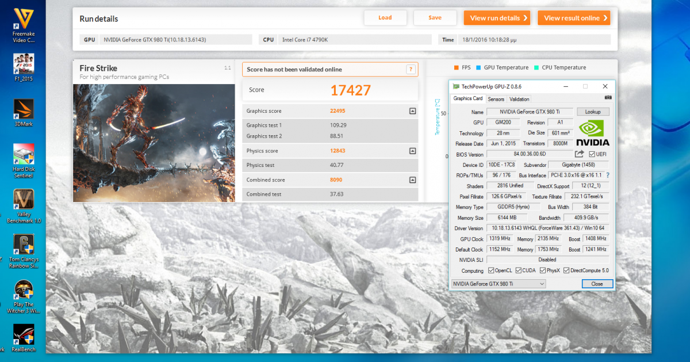
Task: Click the blue GPU Temperature legend marker
Action: click(x=478, y=67)
